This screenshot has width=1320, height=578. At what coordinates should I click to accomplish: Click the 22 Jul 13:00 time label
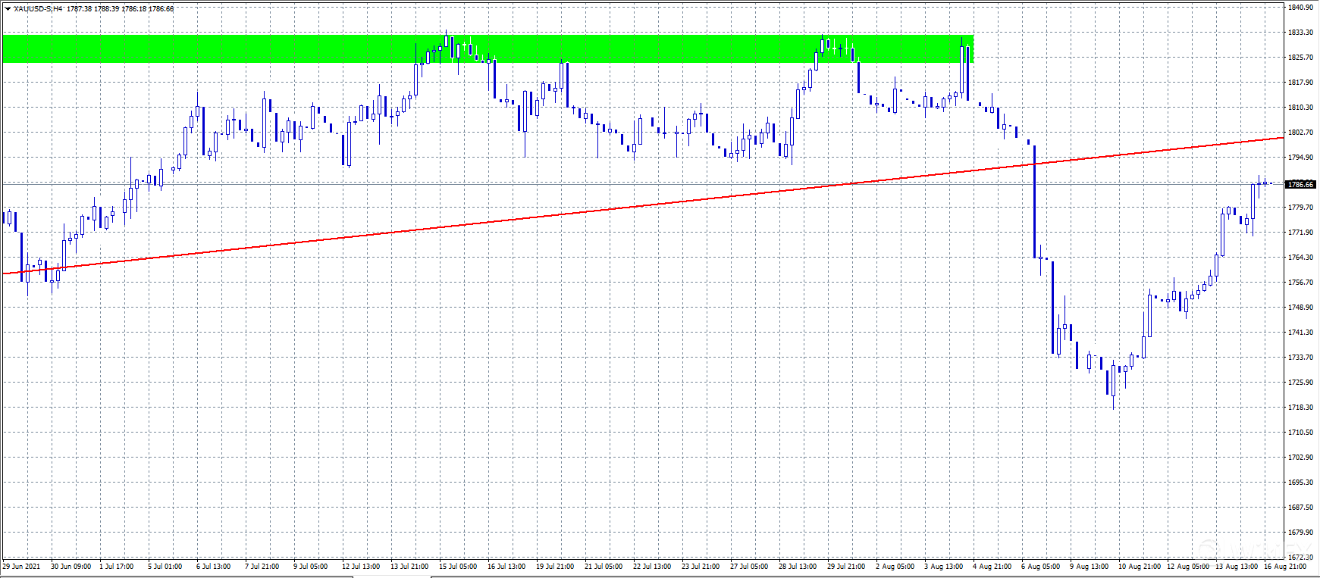coord(652,566)
